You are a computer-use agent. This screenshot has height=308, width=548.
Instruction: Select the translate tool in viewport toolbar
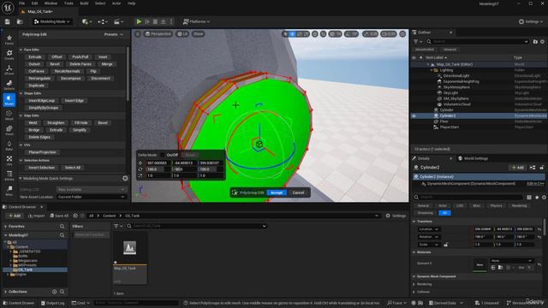[293, 34]
